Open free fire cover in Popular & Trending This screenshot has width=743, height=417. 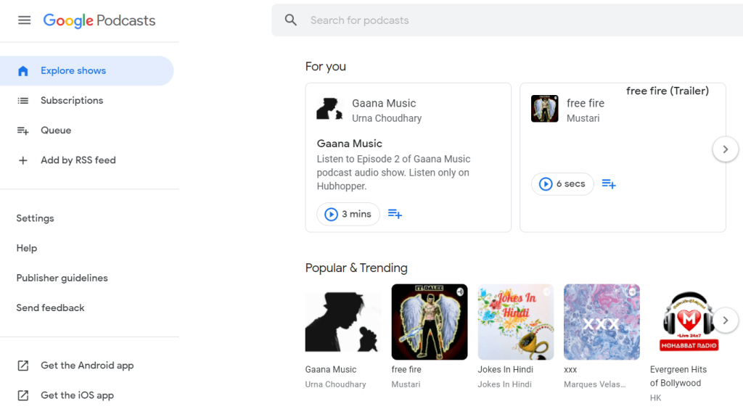point(430,322)
